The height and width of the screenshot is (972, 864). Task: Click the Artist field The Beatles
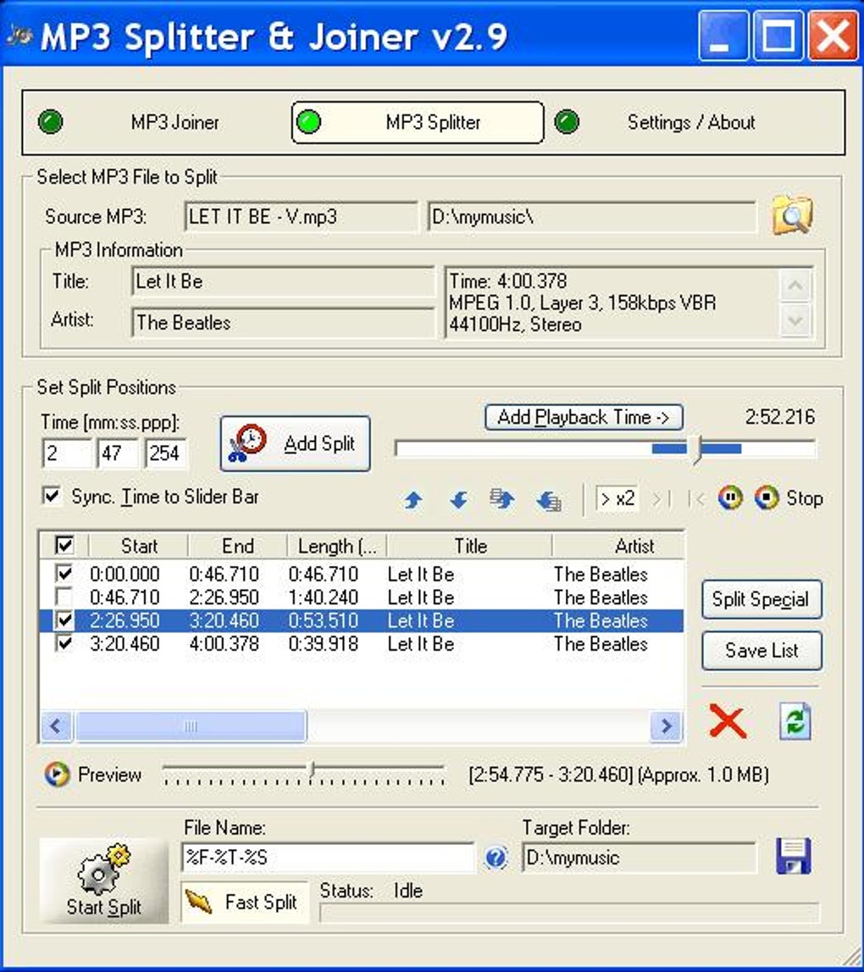[x=283, y=322]
